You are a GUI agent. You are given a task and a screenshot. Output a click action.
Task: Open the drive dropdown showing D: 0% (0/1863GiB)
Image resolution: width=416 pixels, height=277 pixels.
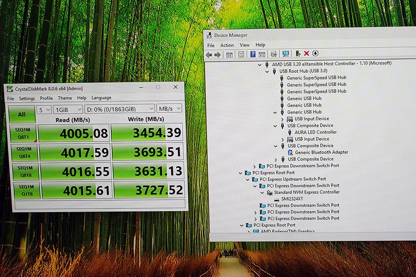point(120,109)
